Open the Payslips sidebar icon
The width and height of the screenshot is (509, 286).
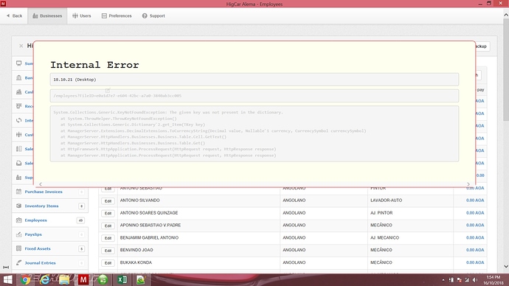click(19, 234)
